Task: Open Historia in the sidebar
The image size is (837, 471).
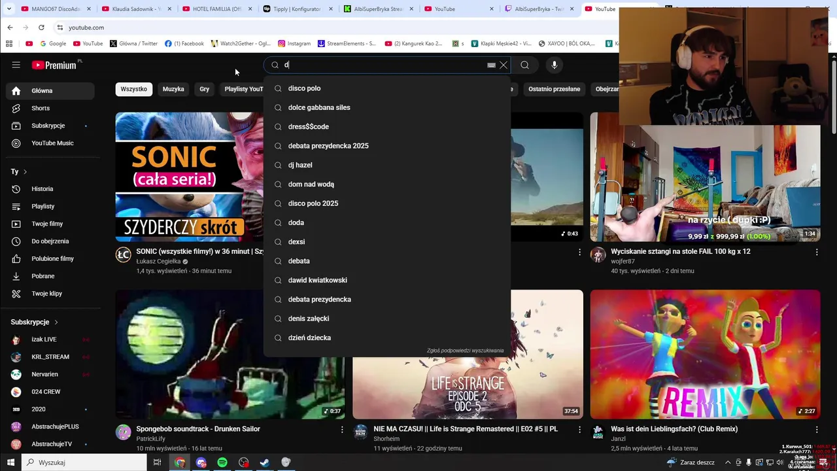Action: tap(50, 189)
